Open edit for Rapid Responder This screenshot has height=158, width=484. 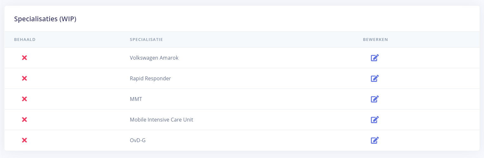375,78
